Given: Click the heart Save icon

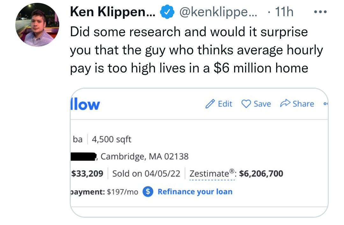Looking at the screenshot, I should click(246, 104).
